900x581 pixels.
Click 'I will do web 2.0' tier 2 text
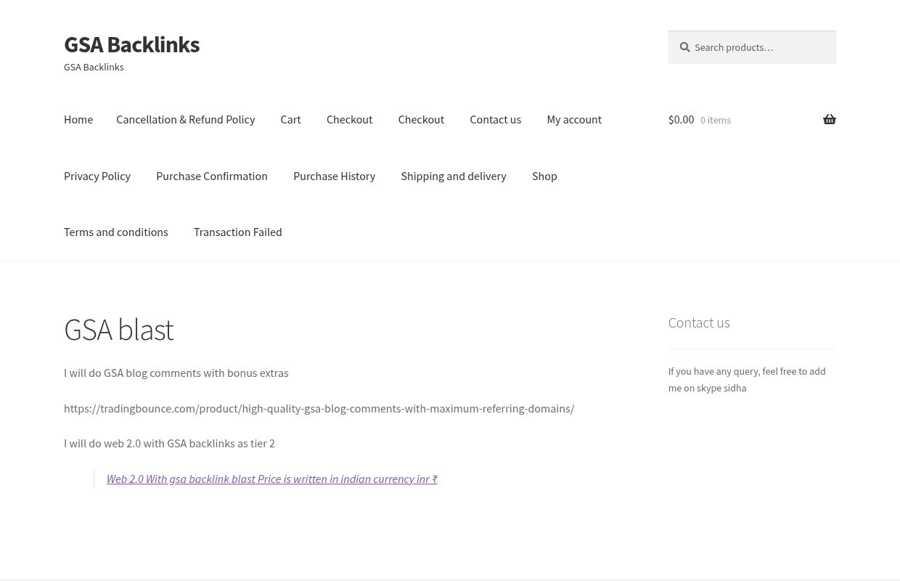pyautogui.click(x=169, y=443)
